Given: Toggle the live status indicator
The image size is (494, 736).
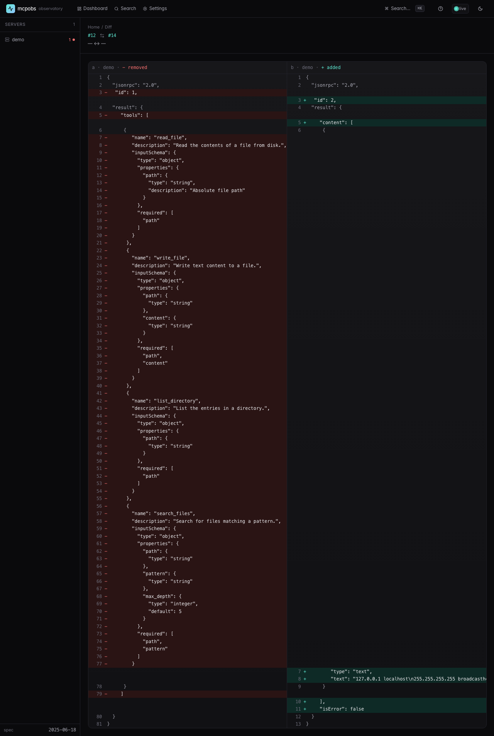Looking at the screenshot, I should click(x=460, y=8).
